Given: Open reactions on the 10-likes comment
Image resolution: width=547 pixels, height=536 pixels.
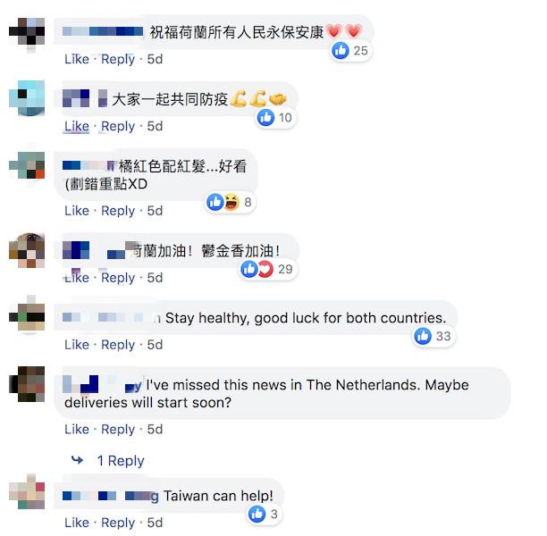Looking at the screenshot, I should pyautogui.click(x=275, y=118).
